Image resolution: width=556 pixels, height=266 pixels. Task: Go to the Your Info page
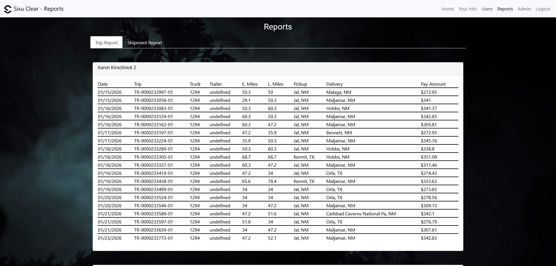click(467, 9)
